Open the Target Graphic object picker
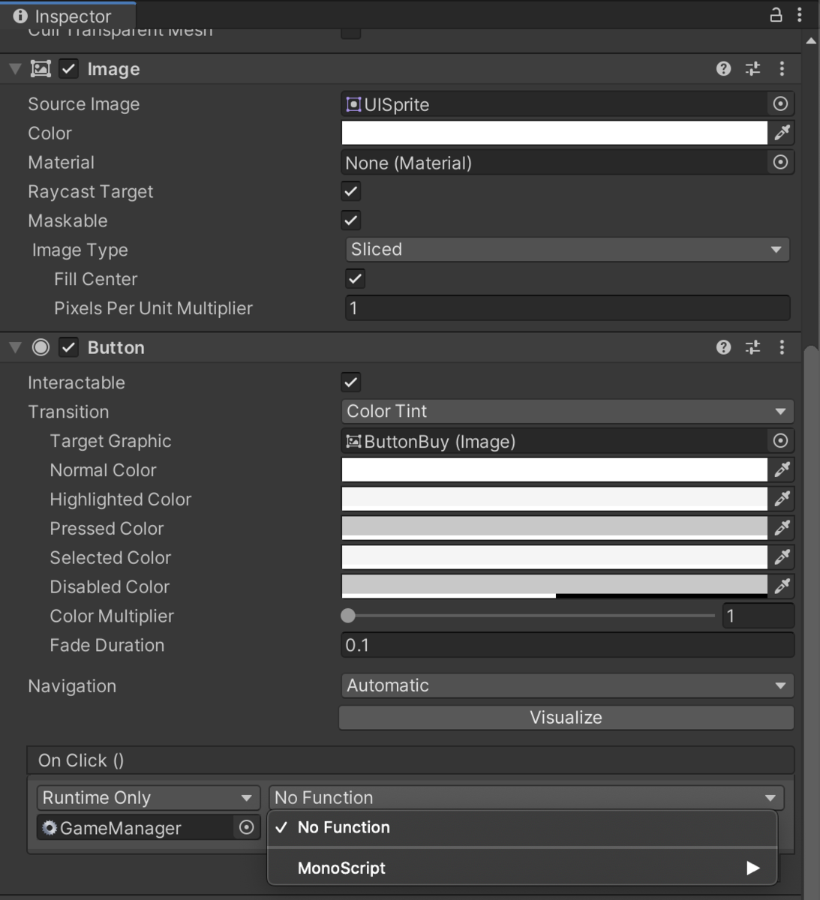Image resolution: width=820 pixels, height=900 pixels. pos(780,441)
